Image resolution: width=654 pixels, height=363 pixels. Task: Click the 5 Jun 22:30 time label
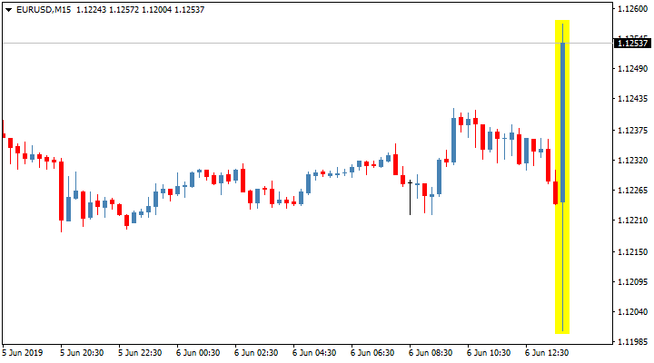click(140, 353)
